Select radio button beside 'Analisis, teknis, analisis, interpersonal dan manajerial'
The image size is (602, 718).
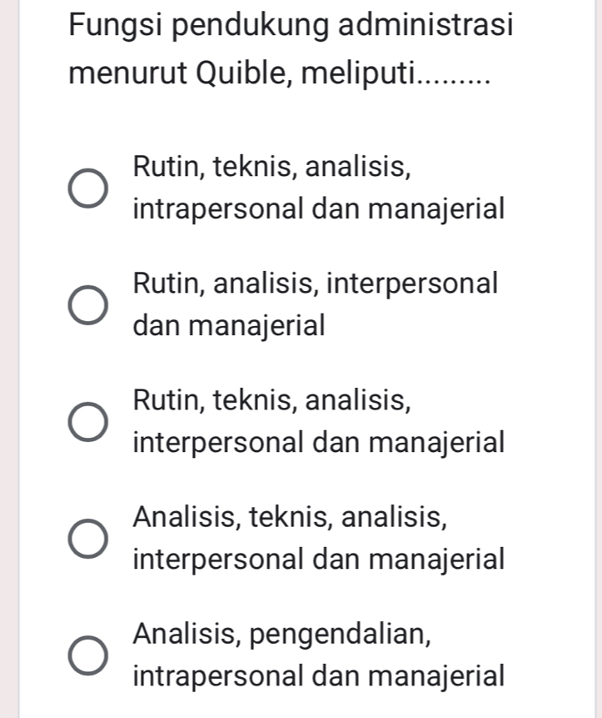(89, 538)
